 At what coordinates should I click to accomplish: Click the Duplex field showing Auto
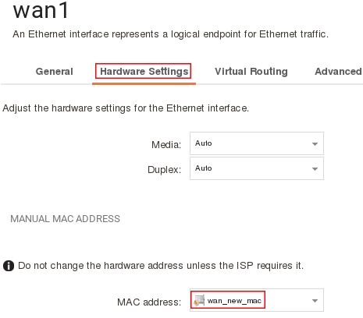pyautogui.click(x=257, y=168)
